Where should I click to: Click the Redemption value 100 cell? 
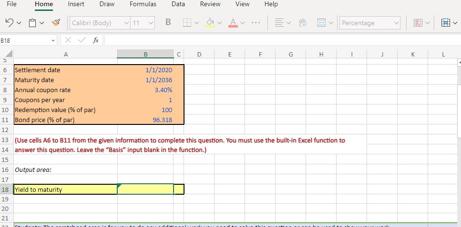(145, 110)
